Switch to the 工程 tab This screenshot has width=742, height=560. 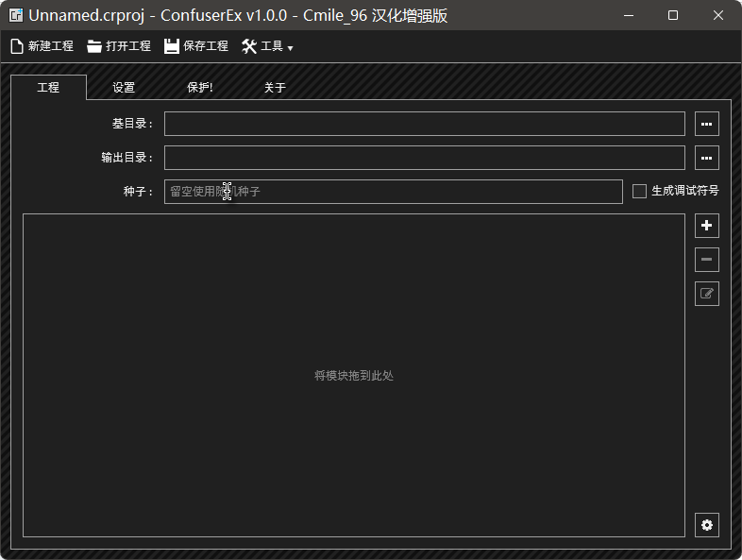point(48,88)
